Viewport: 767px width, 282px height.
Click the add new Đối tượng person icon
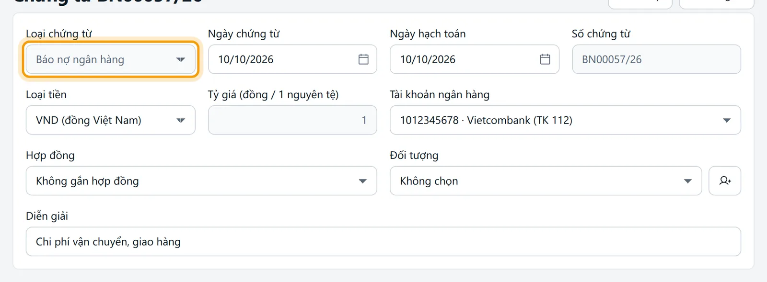(725, 181)
